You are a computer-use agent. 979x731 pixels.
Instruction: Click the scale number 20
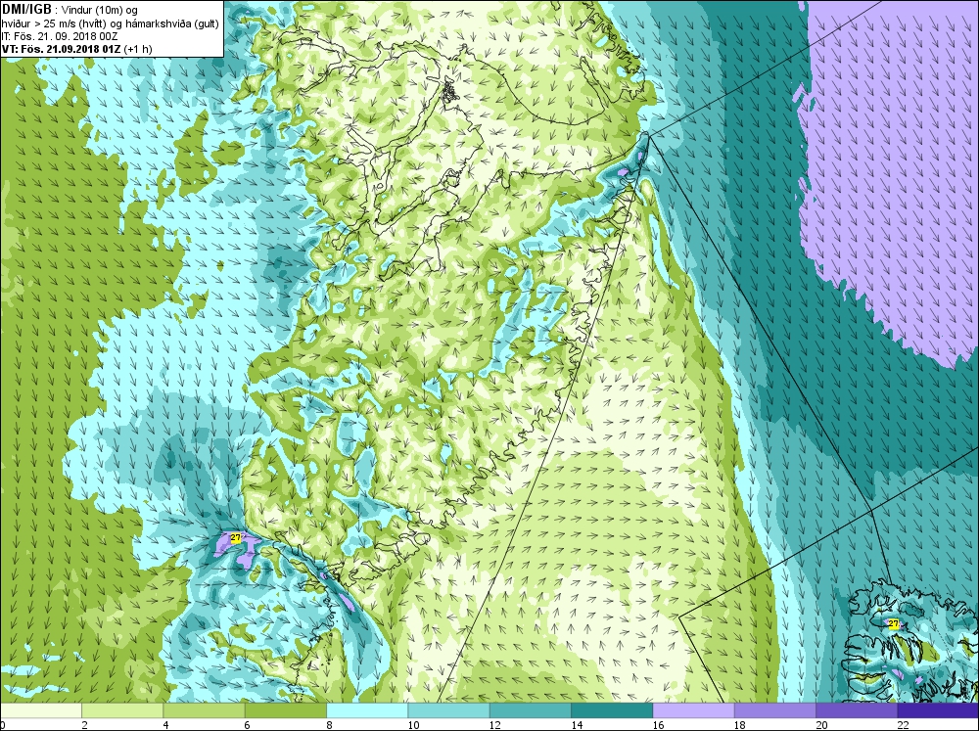coord(821,725)
